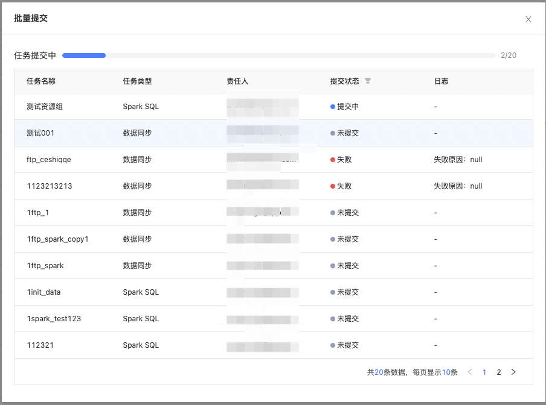Click the 2/20 progress counter
546x405 pixels.
pos(509,55)
